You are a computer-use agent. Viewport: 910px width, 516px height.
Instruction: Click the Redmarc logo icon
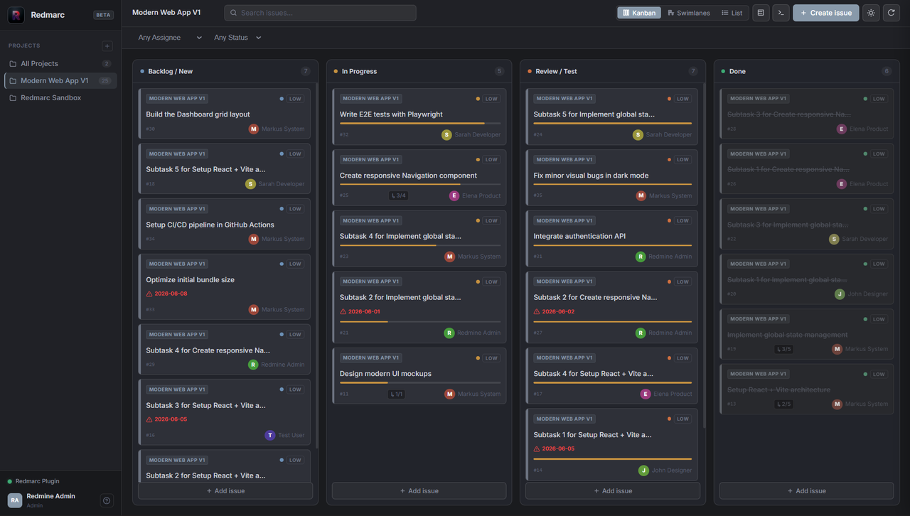coord(16,15)
